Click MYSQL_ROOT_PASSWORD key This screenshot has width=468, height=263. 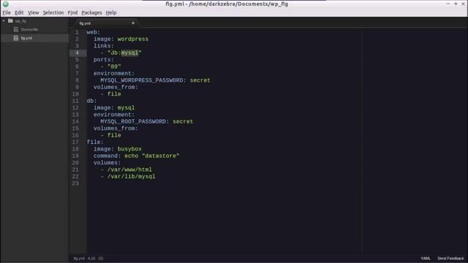point(133,121)
